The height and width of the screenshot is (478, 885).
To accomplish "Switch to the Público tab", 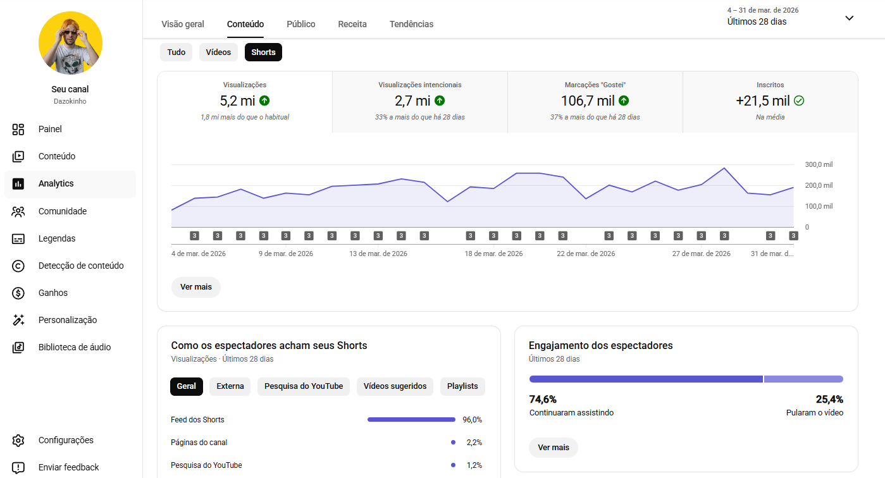I will (x=300, y=24).
